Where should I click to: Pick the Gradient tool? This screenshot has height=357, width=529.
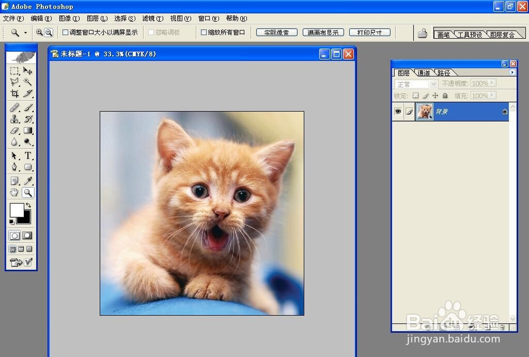28,131
